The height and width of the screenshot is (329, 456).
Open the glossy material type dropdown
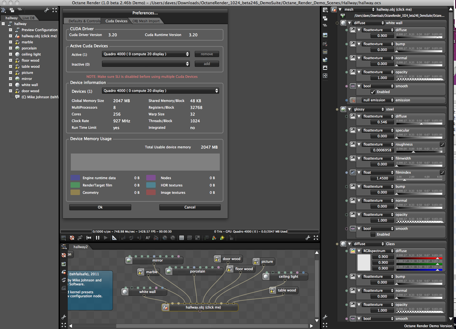pos(368,109)
